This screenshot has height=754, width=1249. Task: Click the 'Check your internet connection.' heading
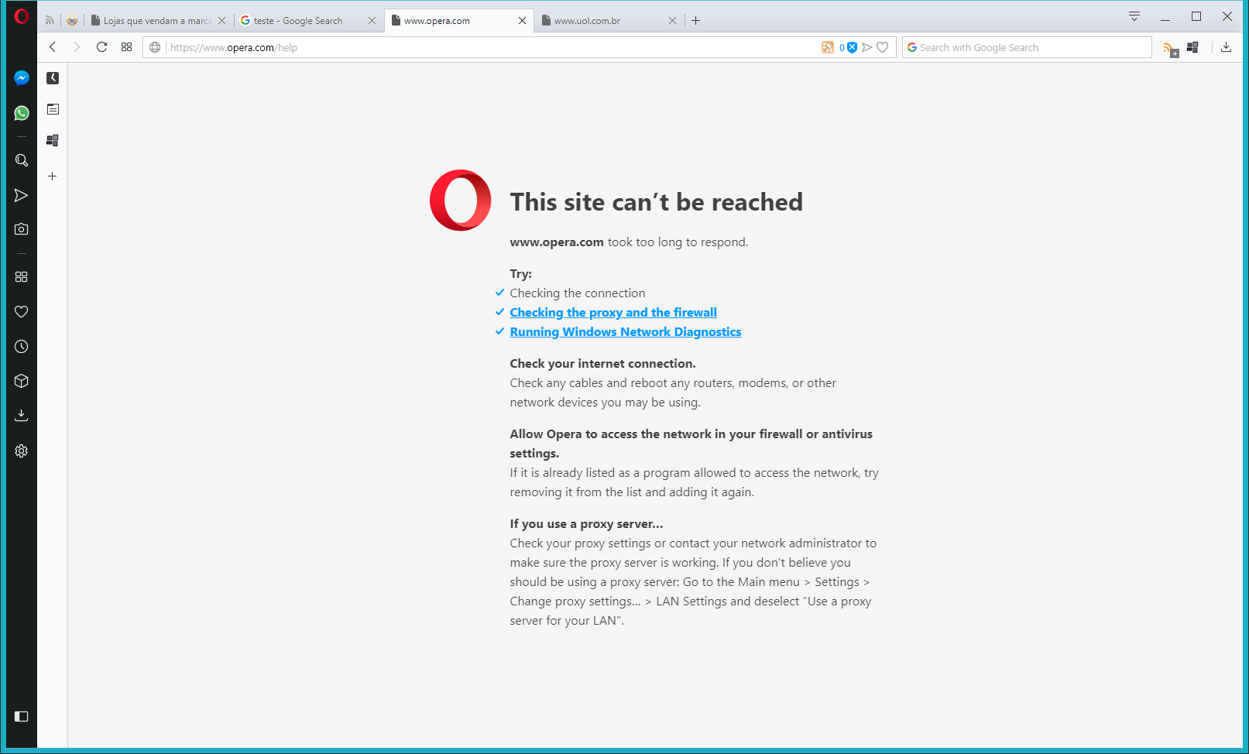tap(603, 364)
